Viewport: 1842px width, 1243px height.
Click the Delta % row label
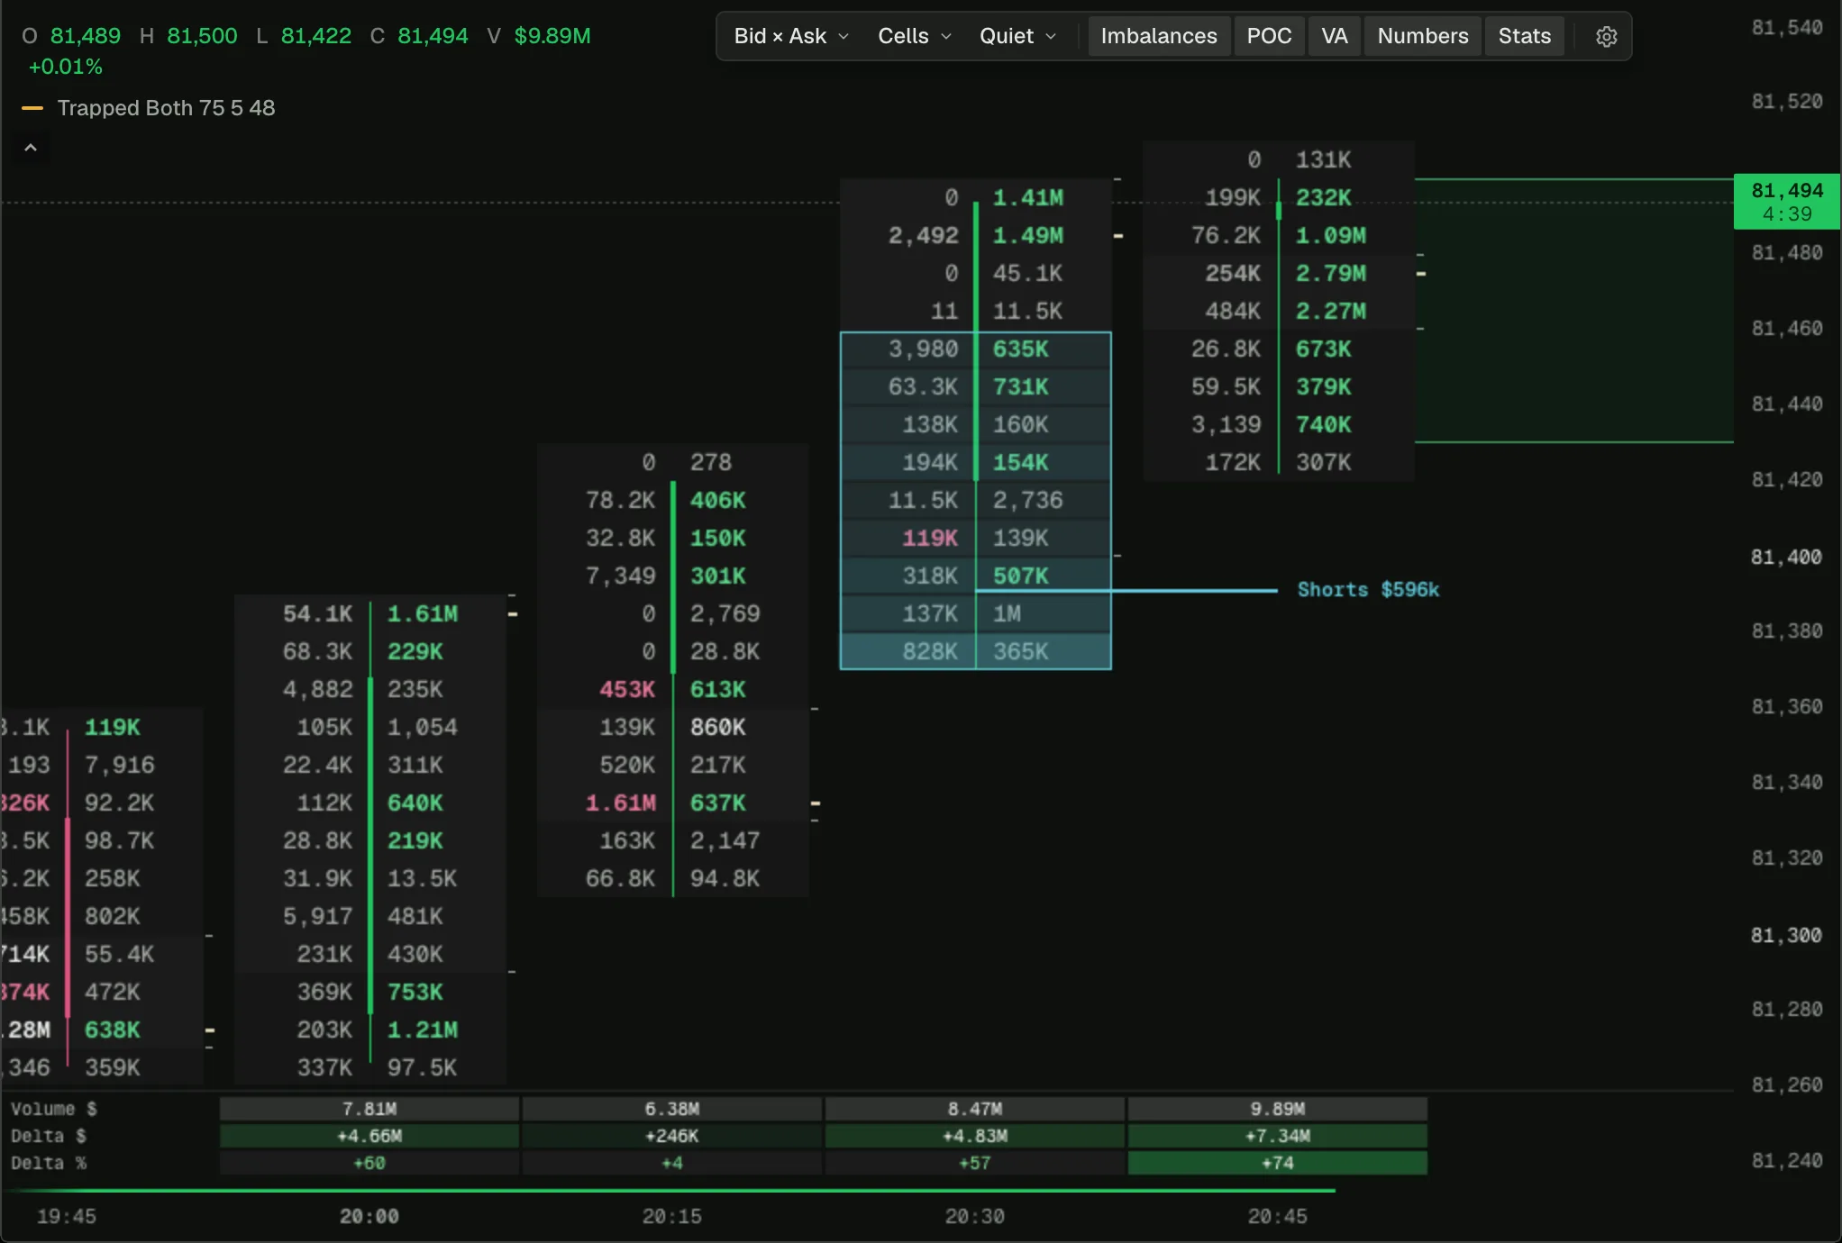49,1163
